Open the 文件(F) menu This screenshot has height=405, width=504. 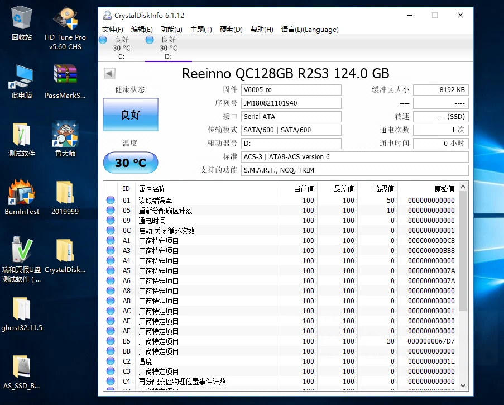113,30
